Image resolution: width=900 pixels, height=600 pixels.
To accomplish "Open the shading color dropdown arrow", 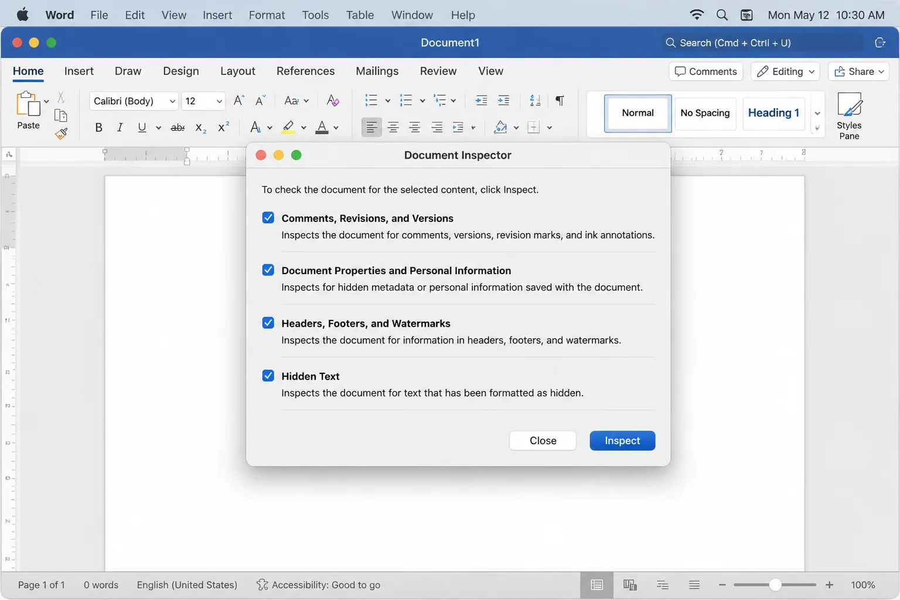I will (x=516, y=128).
